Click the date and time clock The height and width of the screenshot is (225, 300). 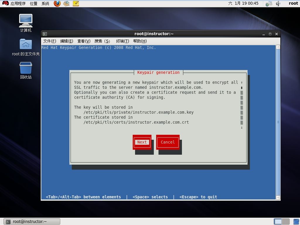tap(243, 3)
